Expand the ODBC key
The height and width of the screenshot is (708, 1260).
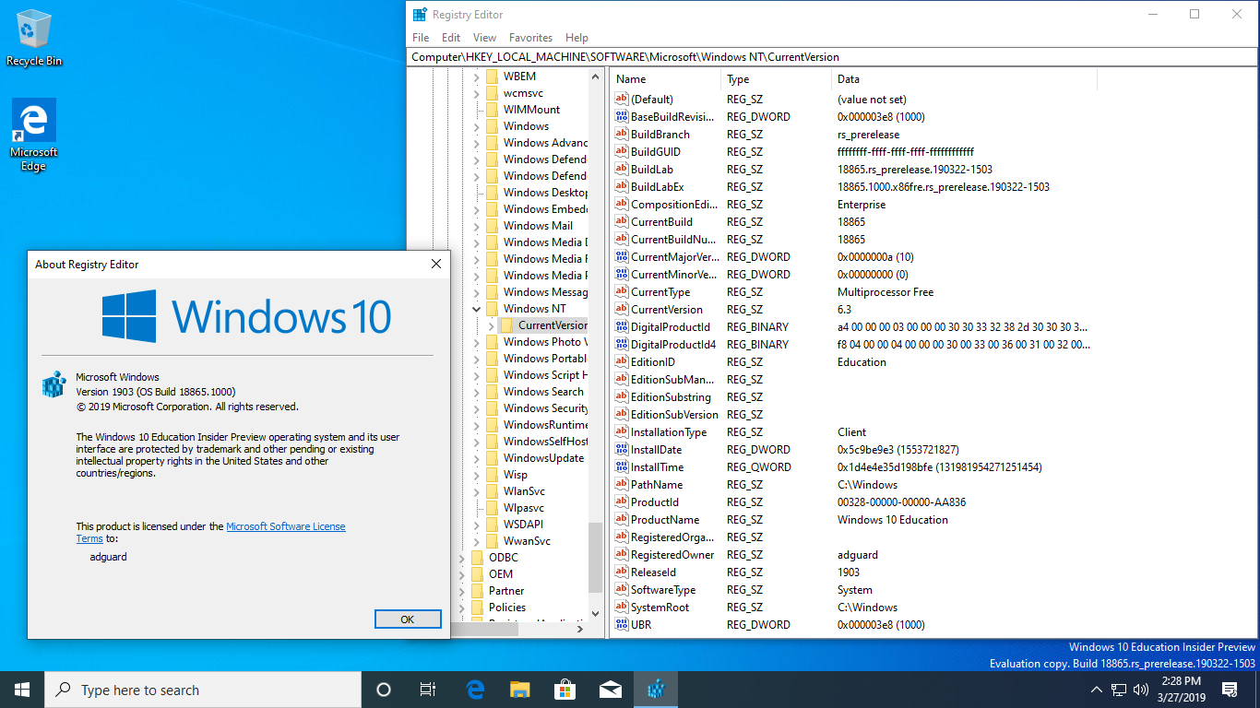pos(462,558)
